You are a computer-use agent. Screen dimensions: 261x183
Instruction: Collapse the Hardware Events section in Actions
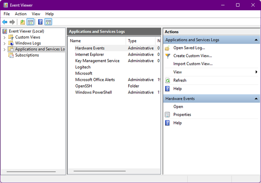256,99
